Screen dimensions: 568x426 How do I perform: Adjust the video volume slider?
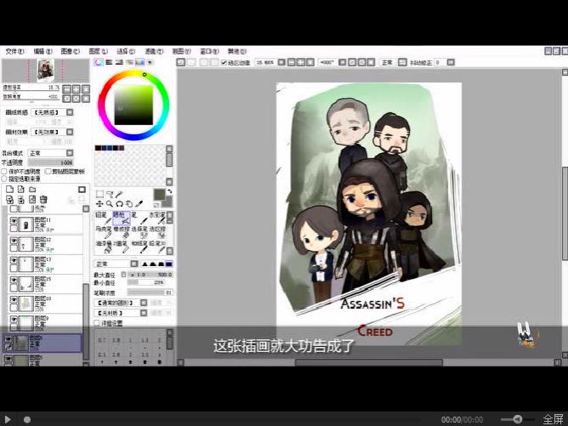pos(517,419)
